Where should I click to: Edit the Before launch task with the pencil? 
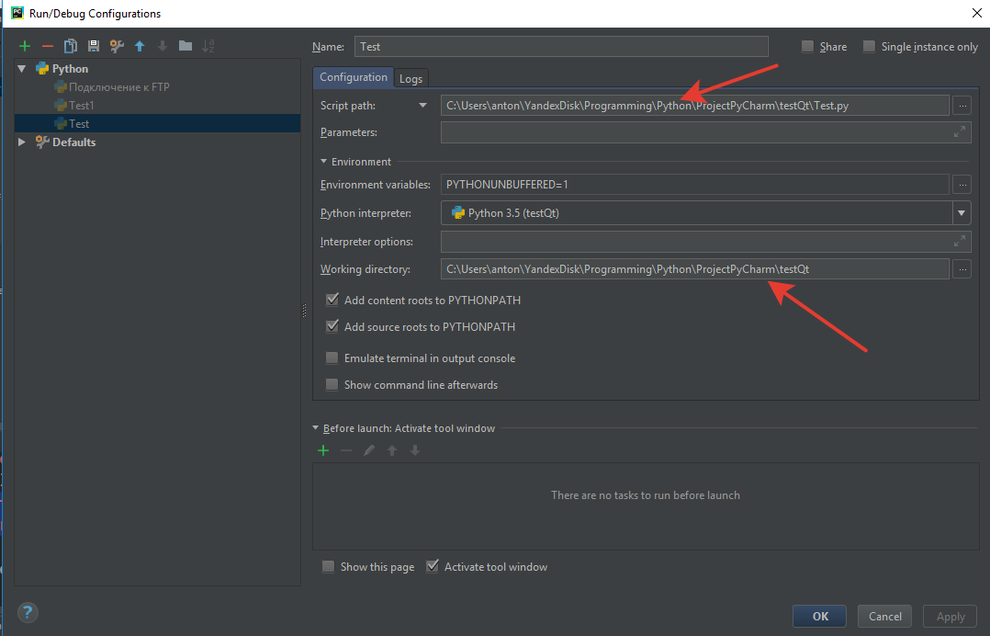[x=369, y=450]
